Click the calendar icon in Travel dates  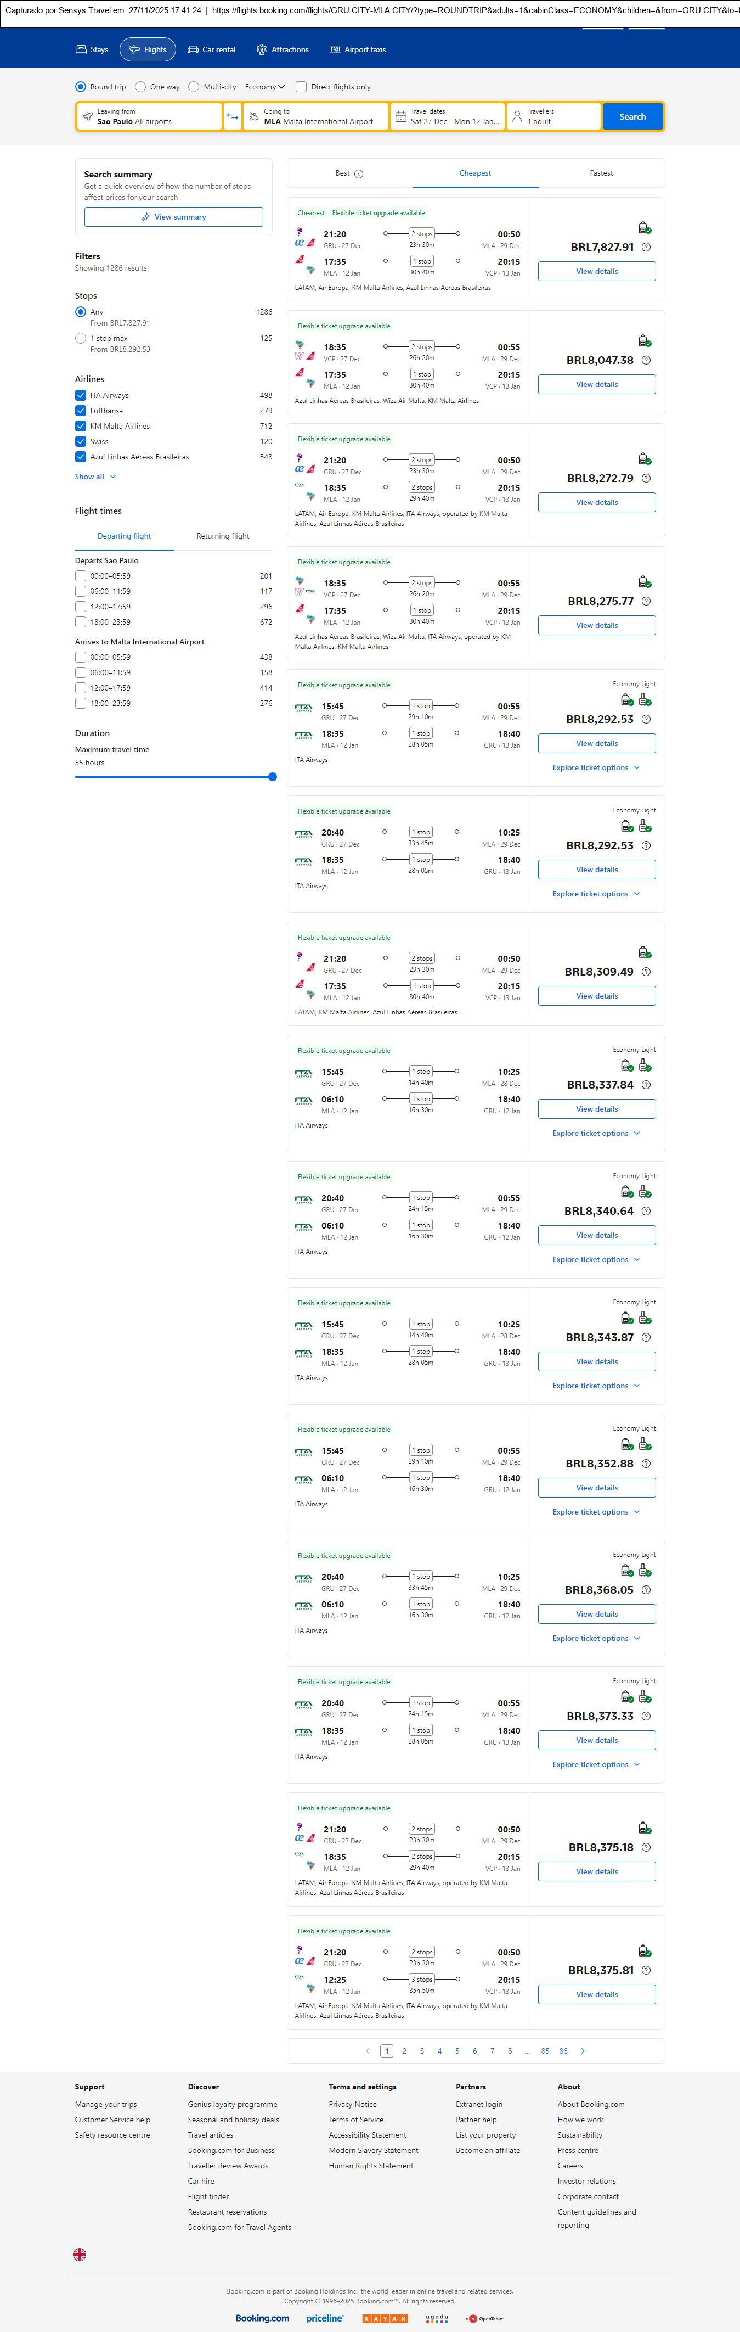point(401,117)
